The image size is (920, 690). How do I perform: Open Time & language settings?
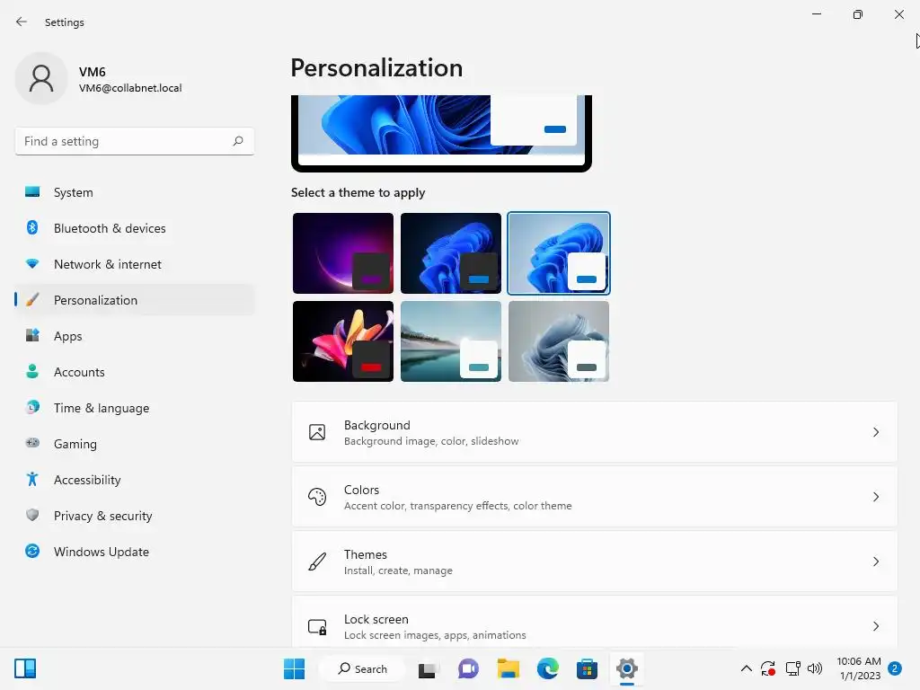[135, 408]
